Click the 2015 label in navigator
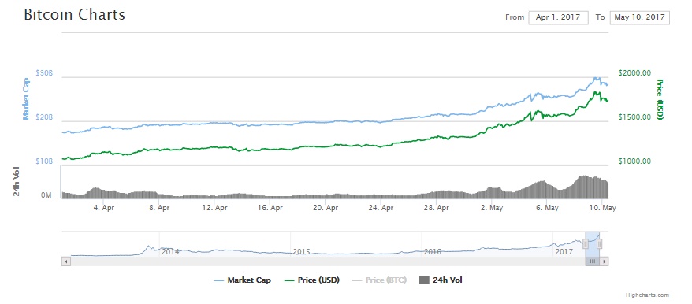This screenshot has width=692, height=304. click(301, 252)
